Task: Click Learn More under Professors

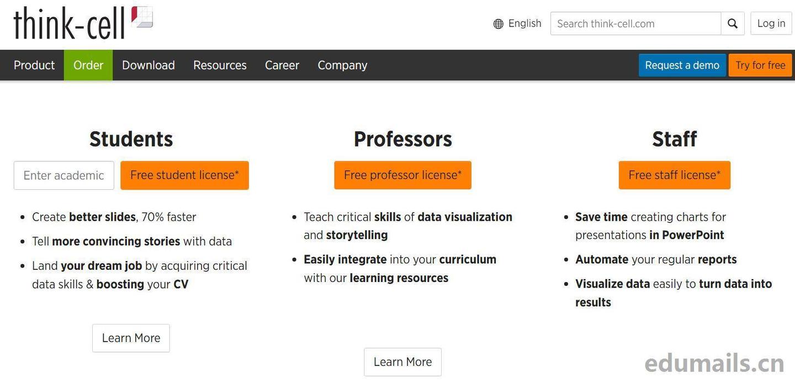Action: (402, 362)
